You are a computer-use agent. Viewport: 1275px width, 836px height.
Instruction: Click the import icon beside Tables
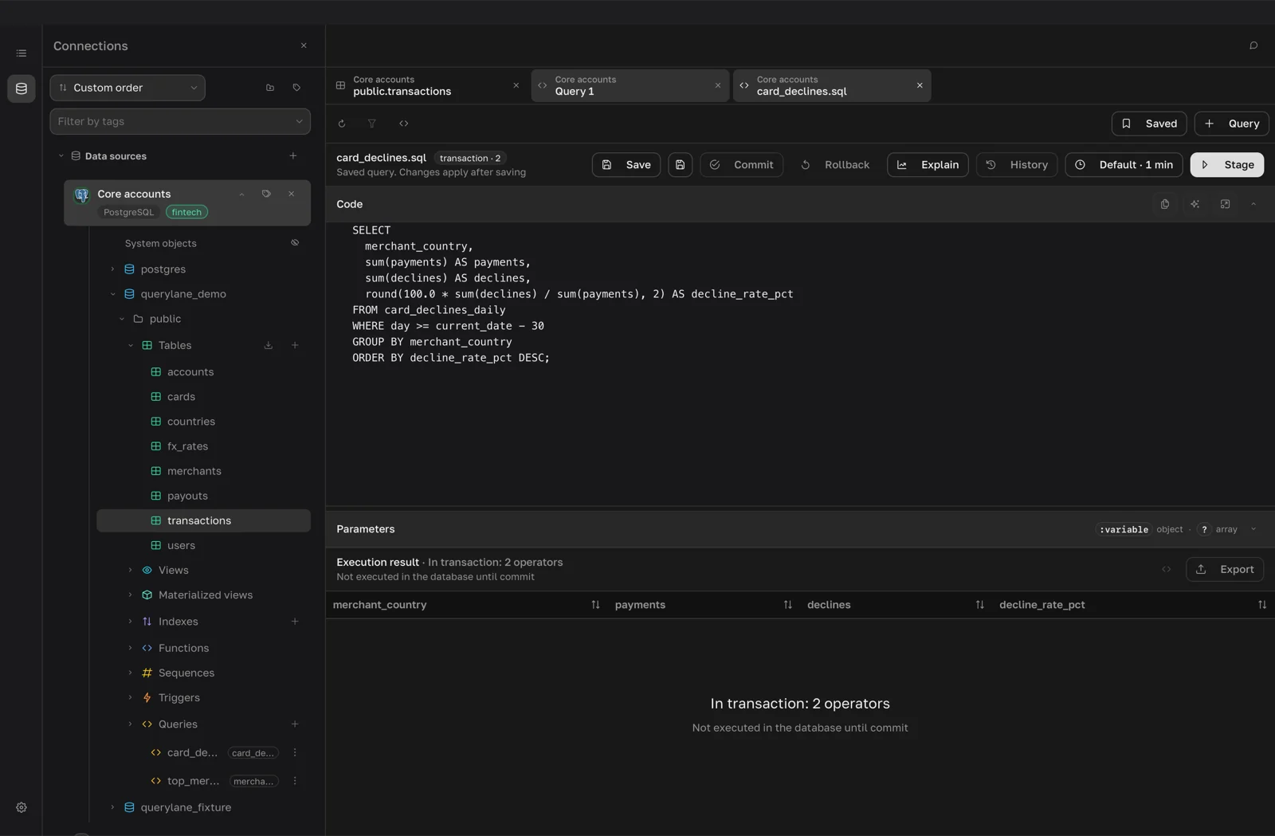(269, 346)
